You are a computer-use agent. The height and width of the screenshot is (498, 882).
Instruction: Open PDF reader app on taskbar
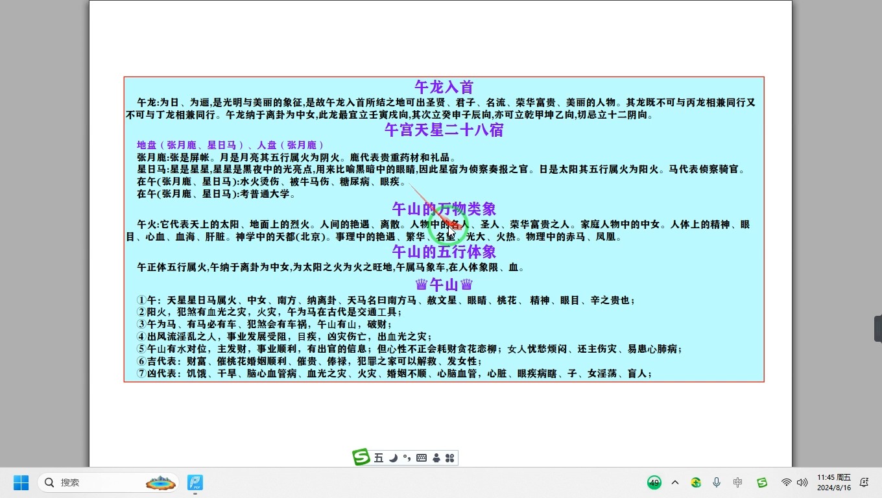pyautogui.click(x=195, y=482)
